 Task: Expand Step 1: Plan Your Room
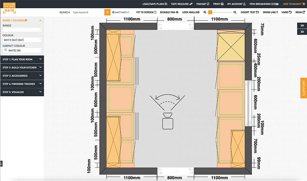22,59
